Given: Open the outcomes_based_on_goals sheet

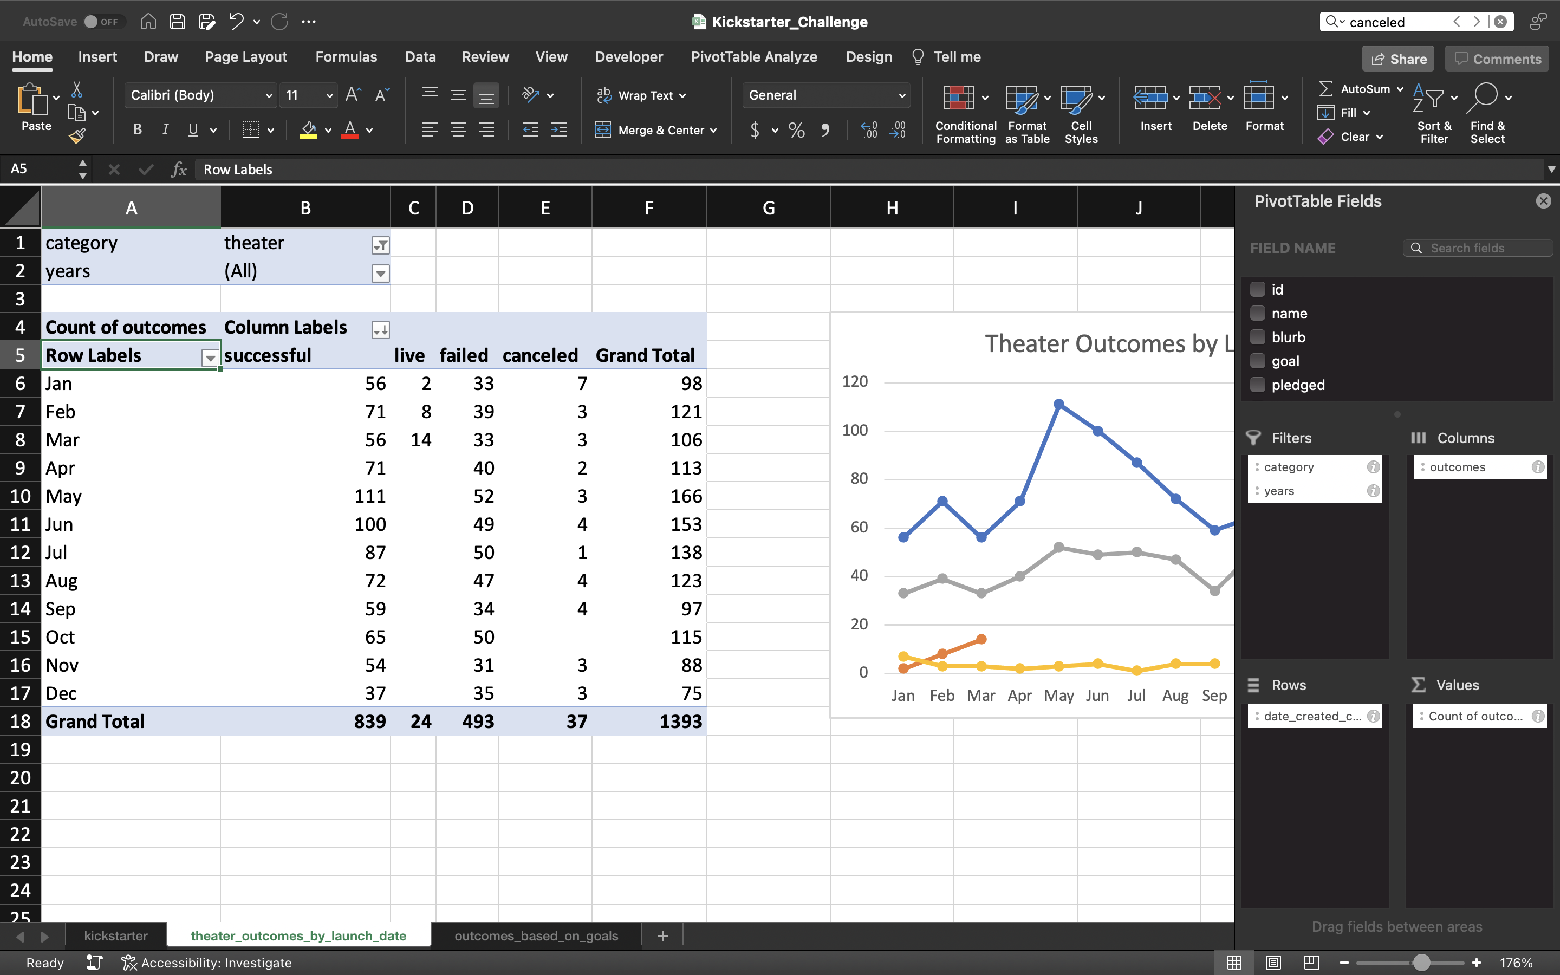Looking at the screenshot, I should [536, 935].
